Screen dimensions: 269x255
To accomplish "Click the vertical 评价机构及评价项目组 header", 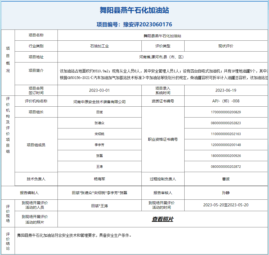I will tap(8, 125).
